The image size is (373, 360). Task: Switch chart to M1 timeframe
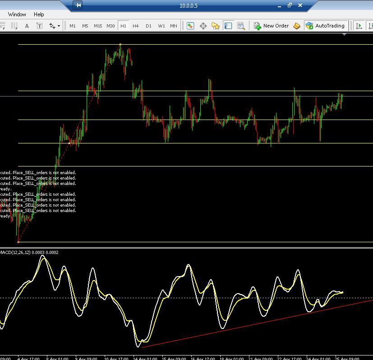tap(73, 26)
